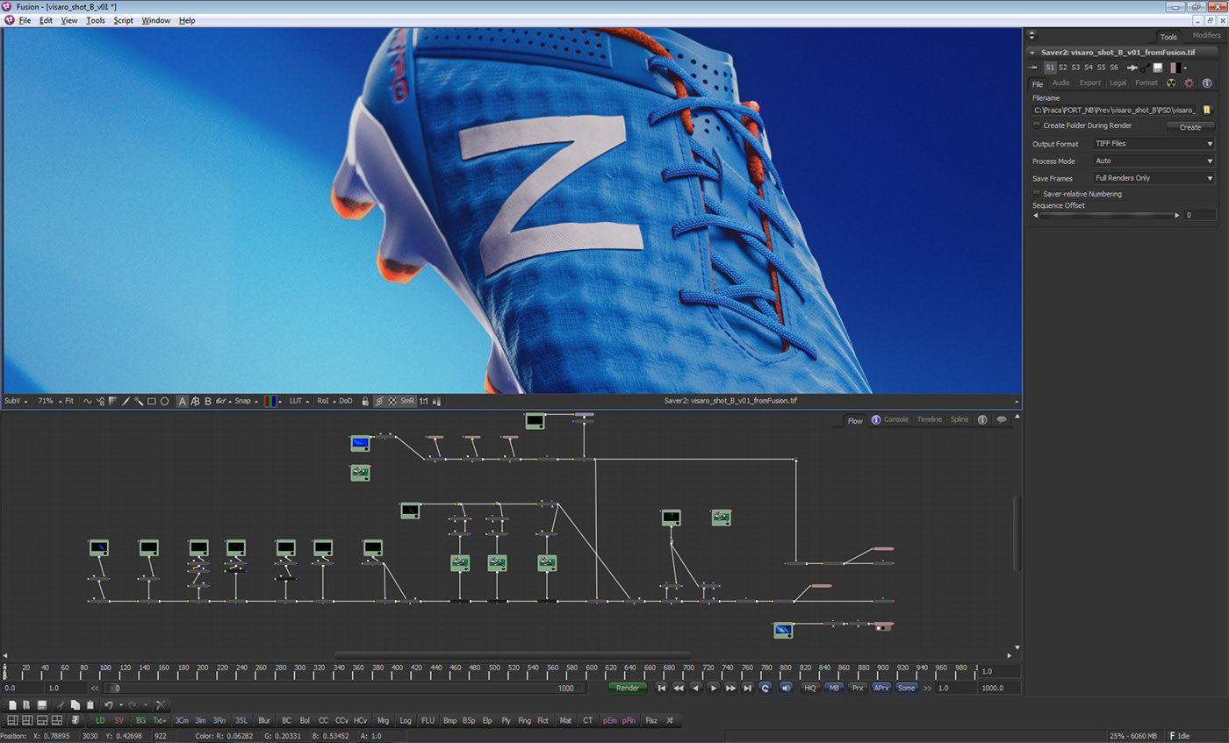
Task: Click the green Render button
Action: (629, 688)
